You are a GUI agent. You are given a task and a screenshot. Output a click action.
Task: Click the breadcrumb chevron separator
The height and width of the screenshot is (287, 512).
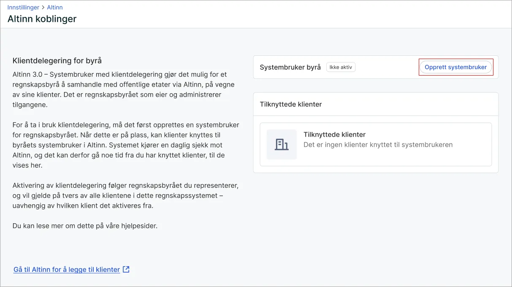pos(43,7)
